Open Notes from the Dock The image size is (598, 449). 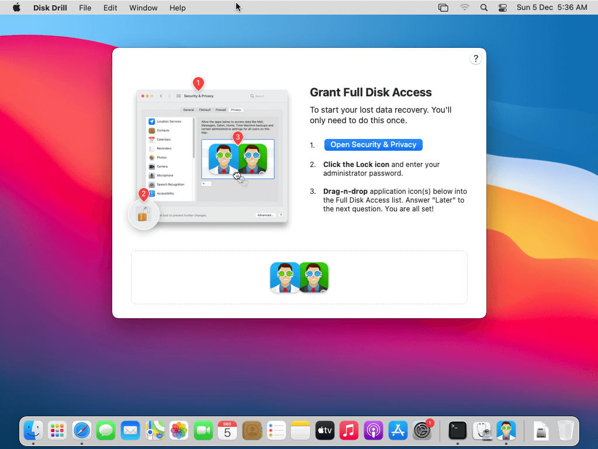[300, 431]
